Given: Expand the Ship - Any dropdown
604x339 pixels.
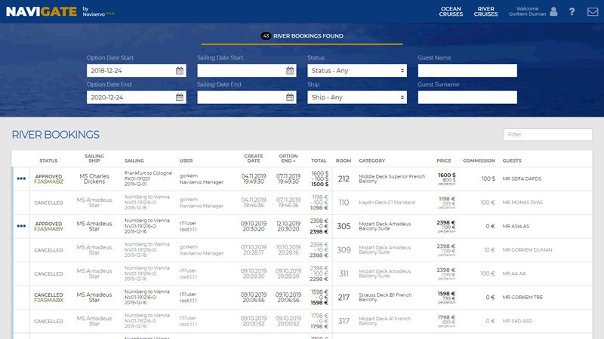Looking at the screenshot, I should (x=356, y=97).
